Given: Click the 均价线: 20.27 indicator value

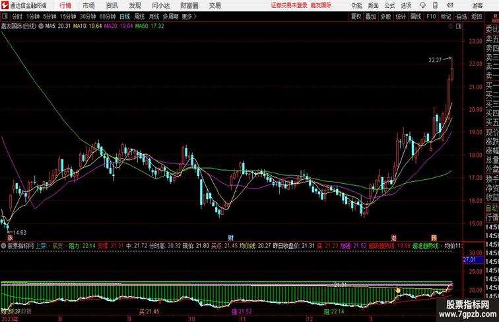Looking at the screenshot, I should pyautogui.click(x=255, y=246).
